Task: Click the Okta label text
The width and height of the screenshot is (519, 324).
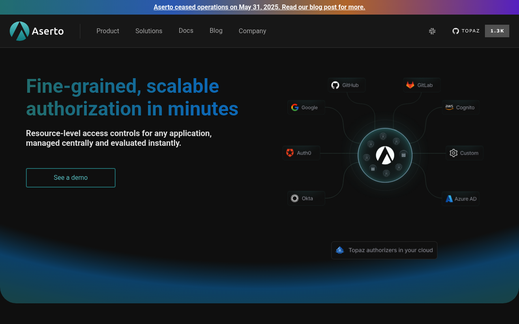Action: (307, 198)
